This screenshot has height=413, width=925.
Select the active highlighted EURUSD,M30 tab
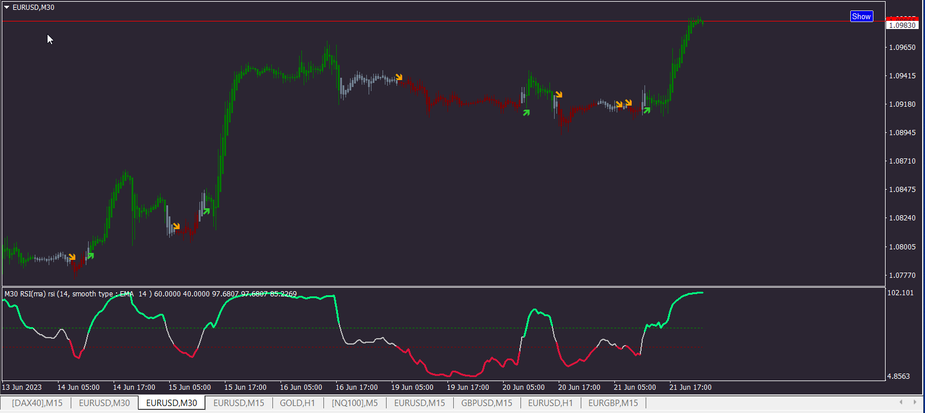tap(172, 403)
